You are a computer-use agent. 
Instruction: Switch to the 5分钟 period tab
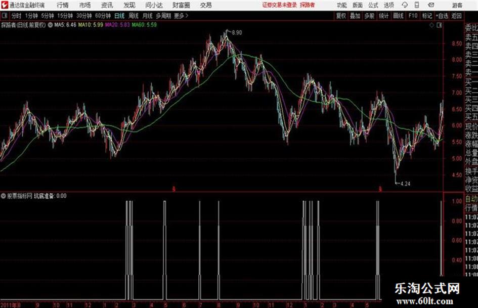coord(48,16)
